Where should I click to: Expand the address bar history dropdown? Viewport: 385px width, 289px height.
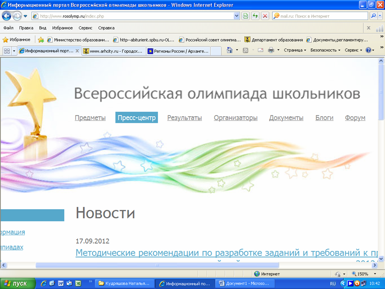tap(236, 16)
